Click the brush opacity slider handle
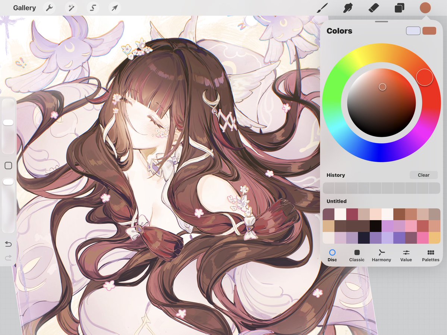The image size is (447, 335). [8, 182]
